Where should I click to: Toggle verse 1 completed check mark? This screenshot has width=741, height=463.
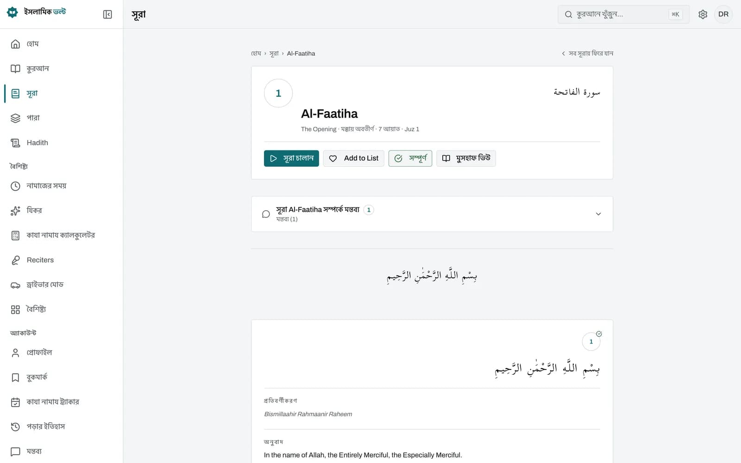click(x=599, y=334)
